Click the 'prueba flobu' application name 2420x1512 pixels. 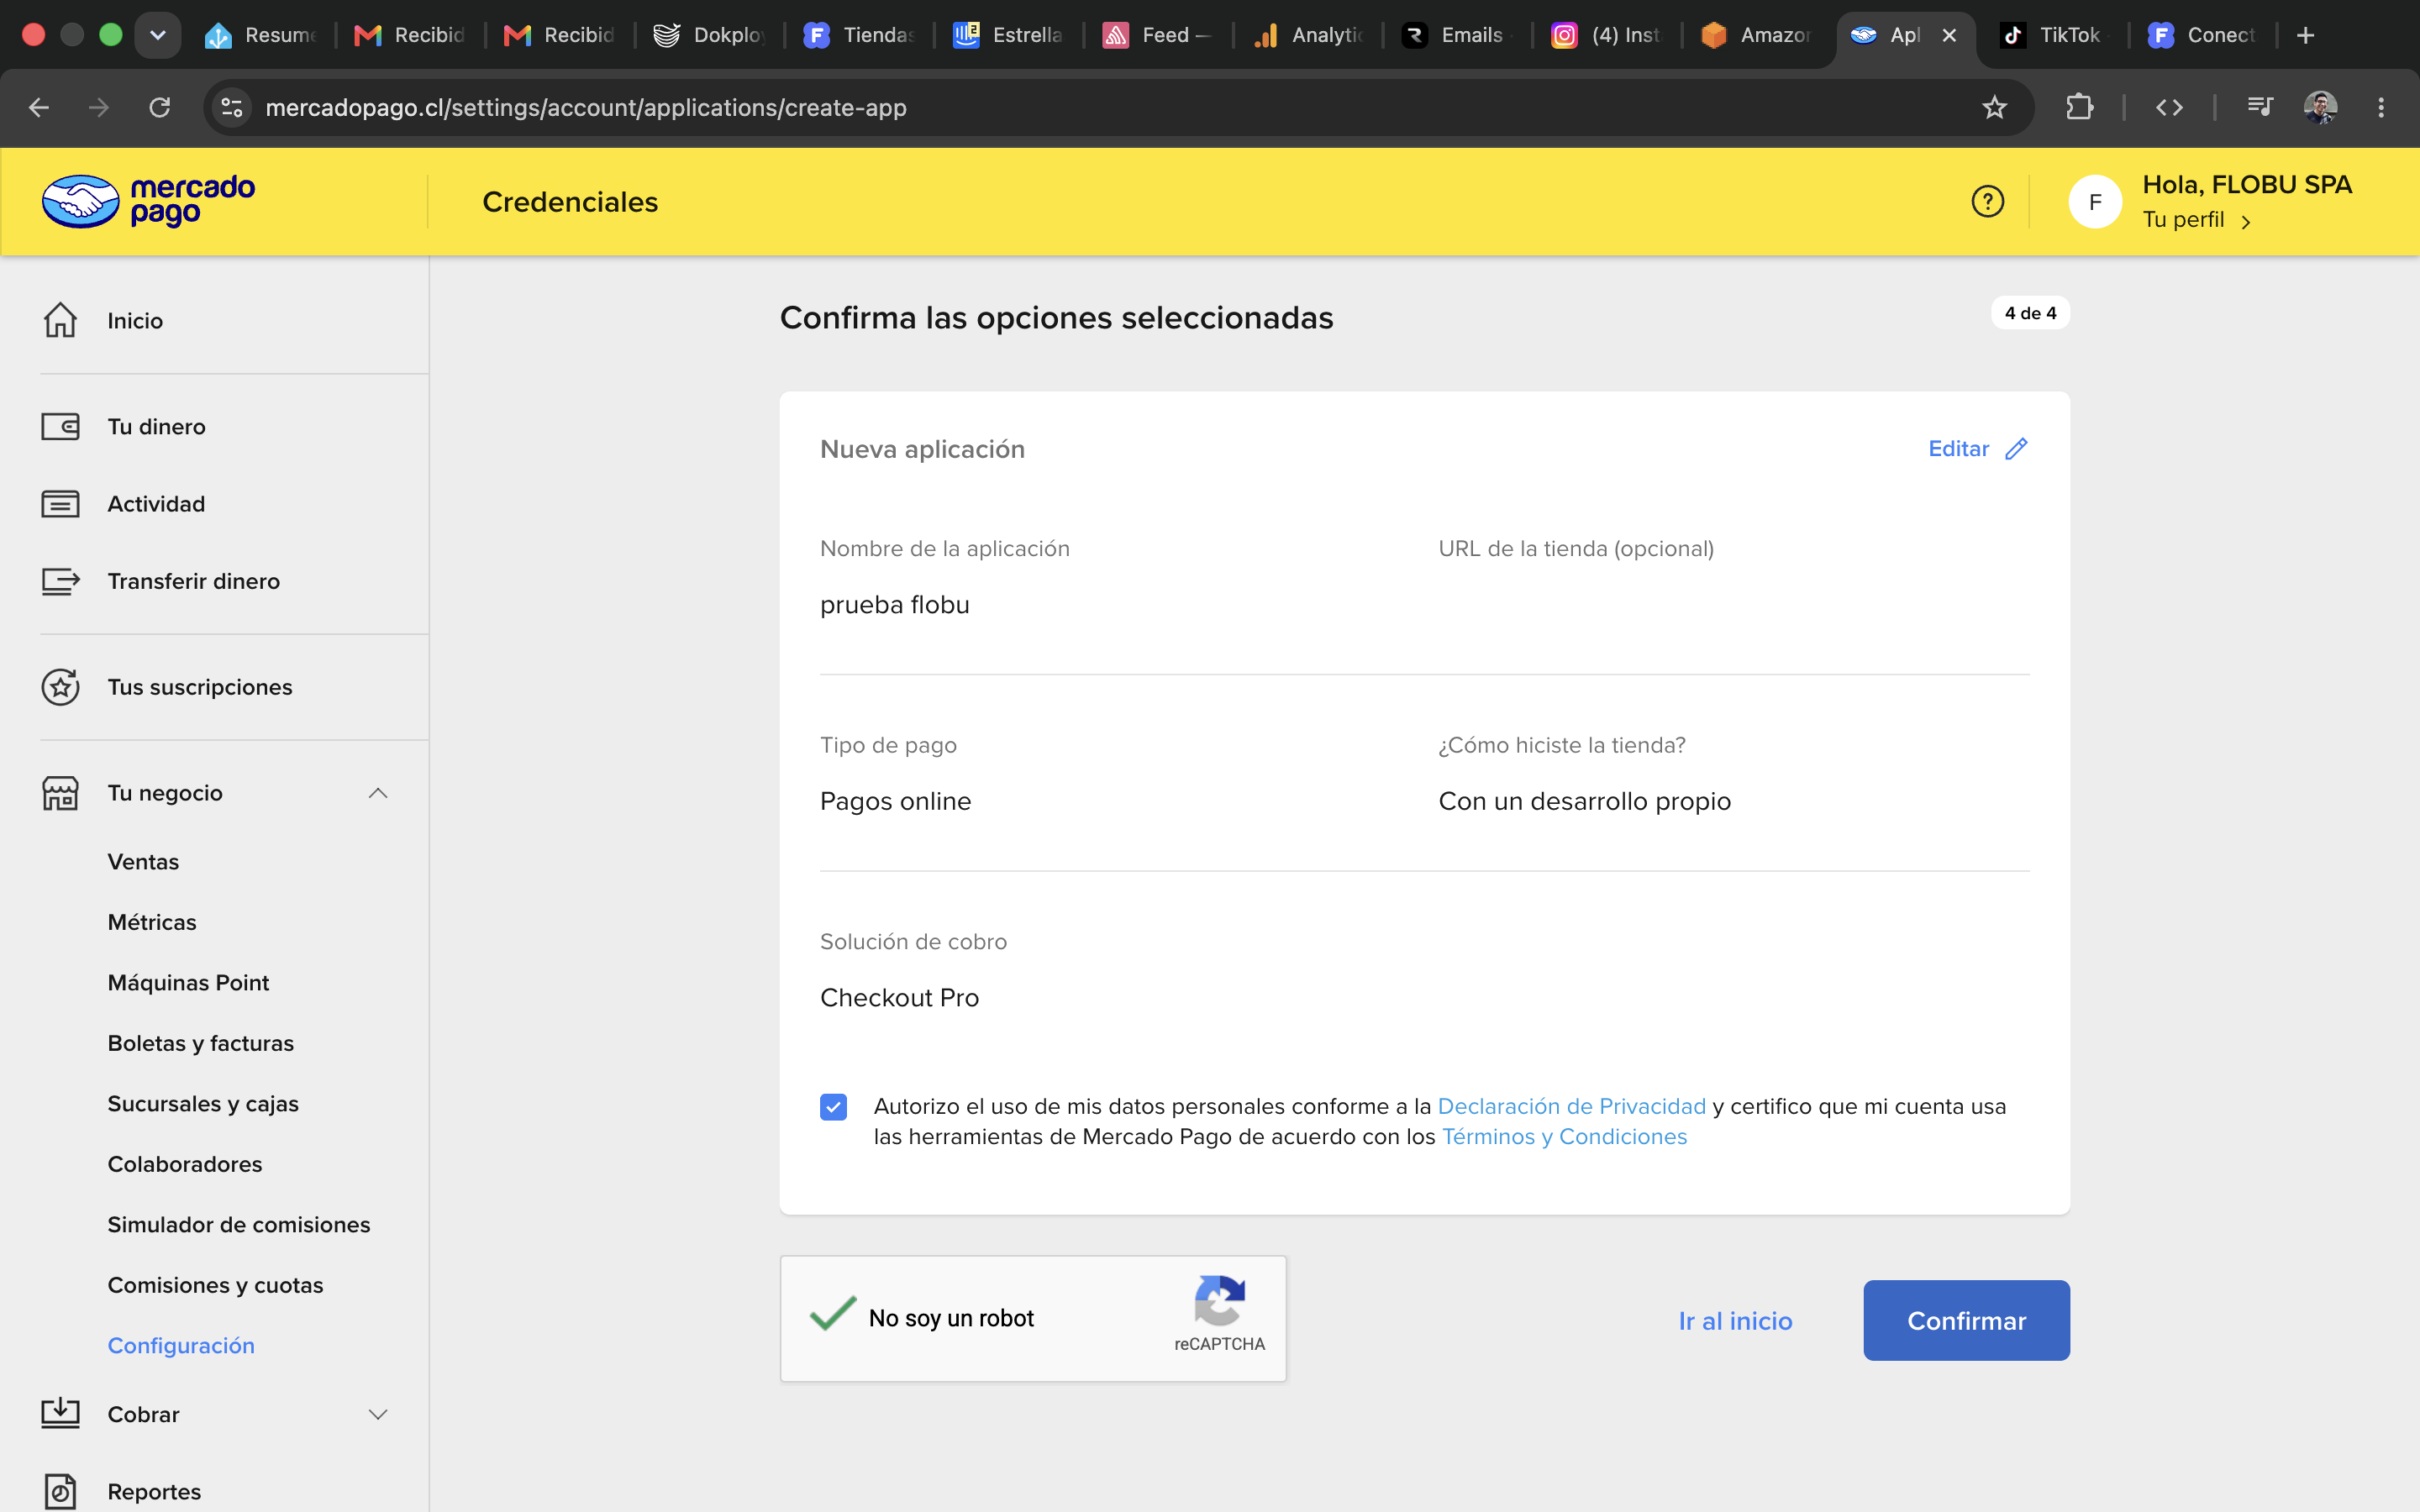click(894, 605)
